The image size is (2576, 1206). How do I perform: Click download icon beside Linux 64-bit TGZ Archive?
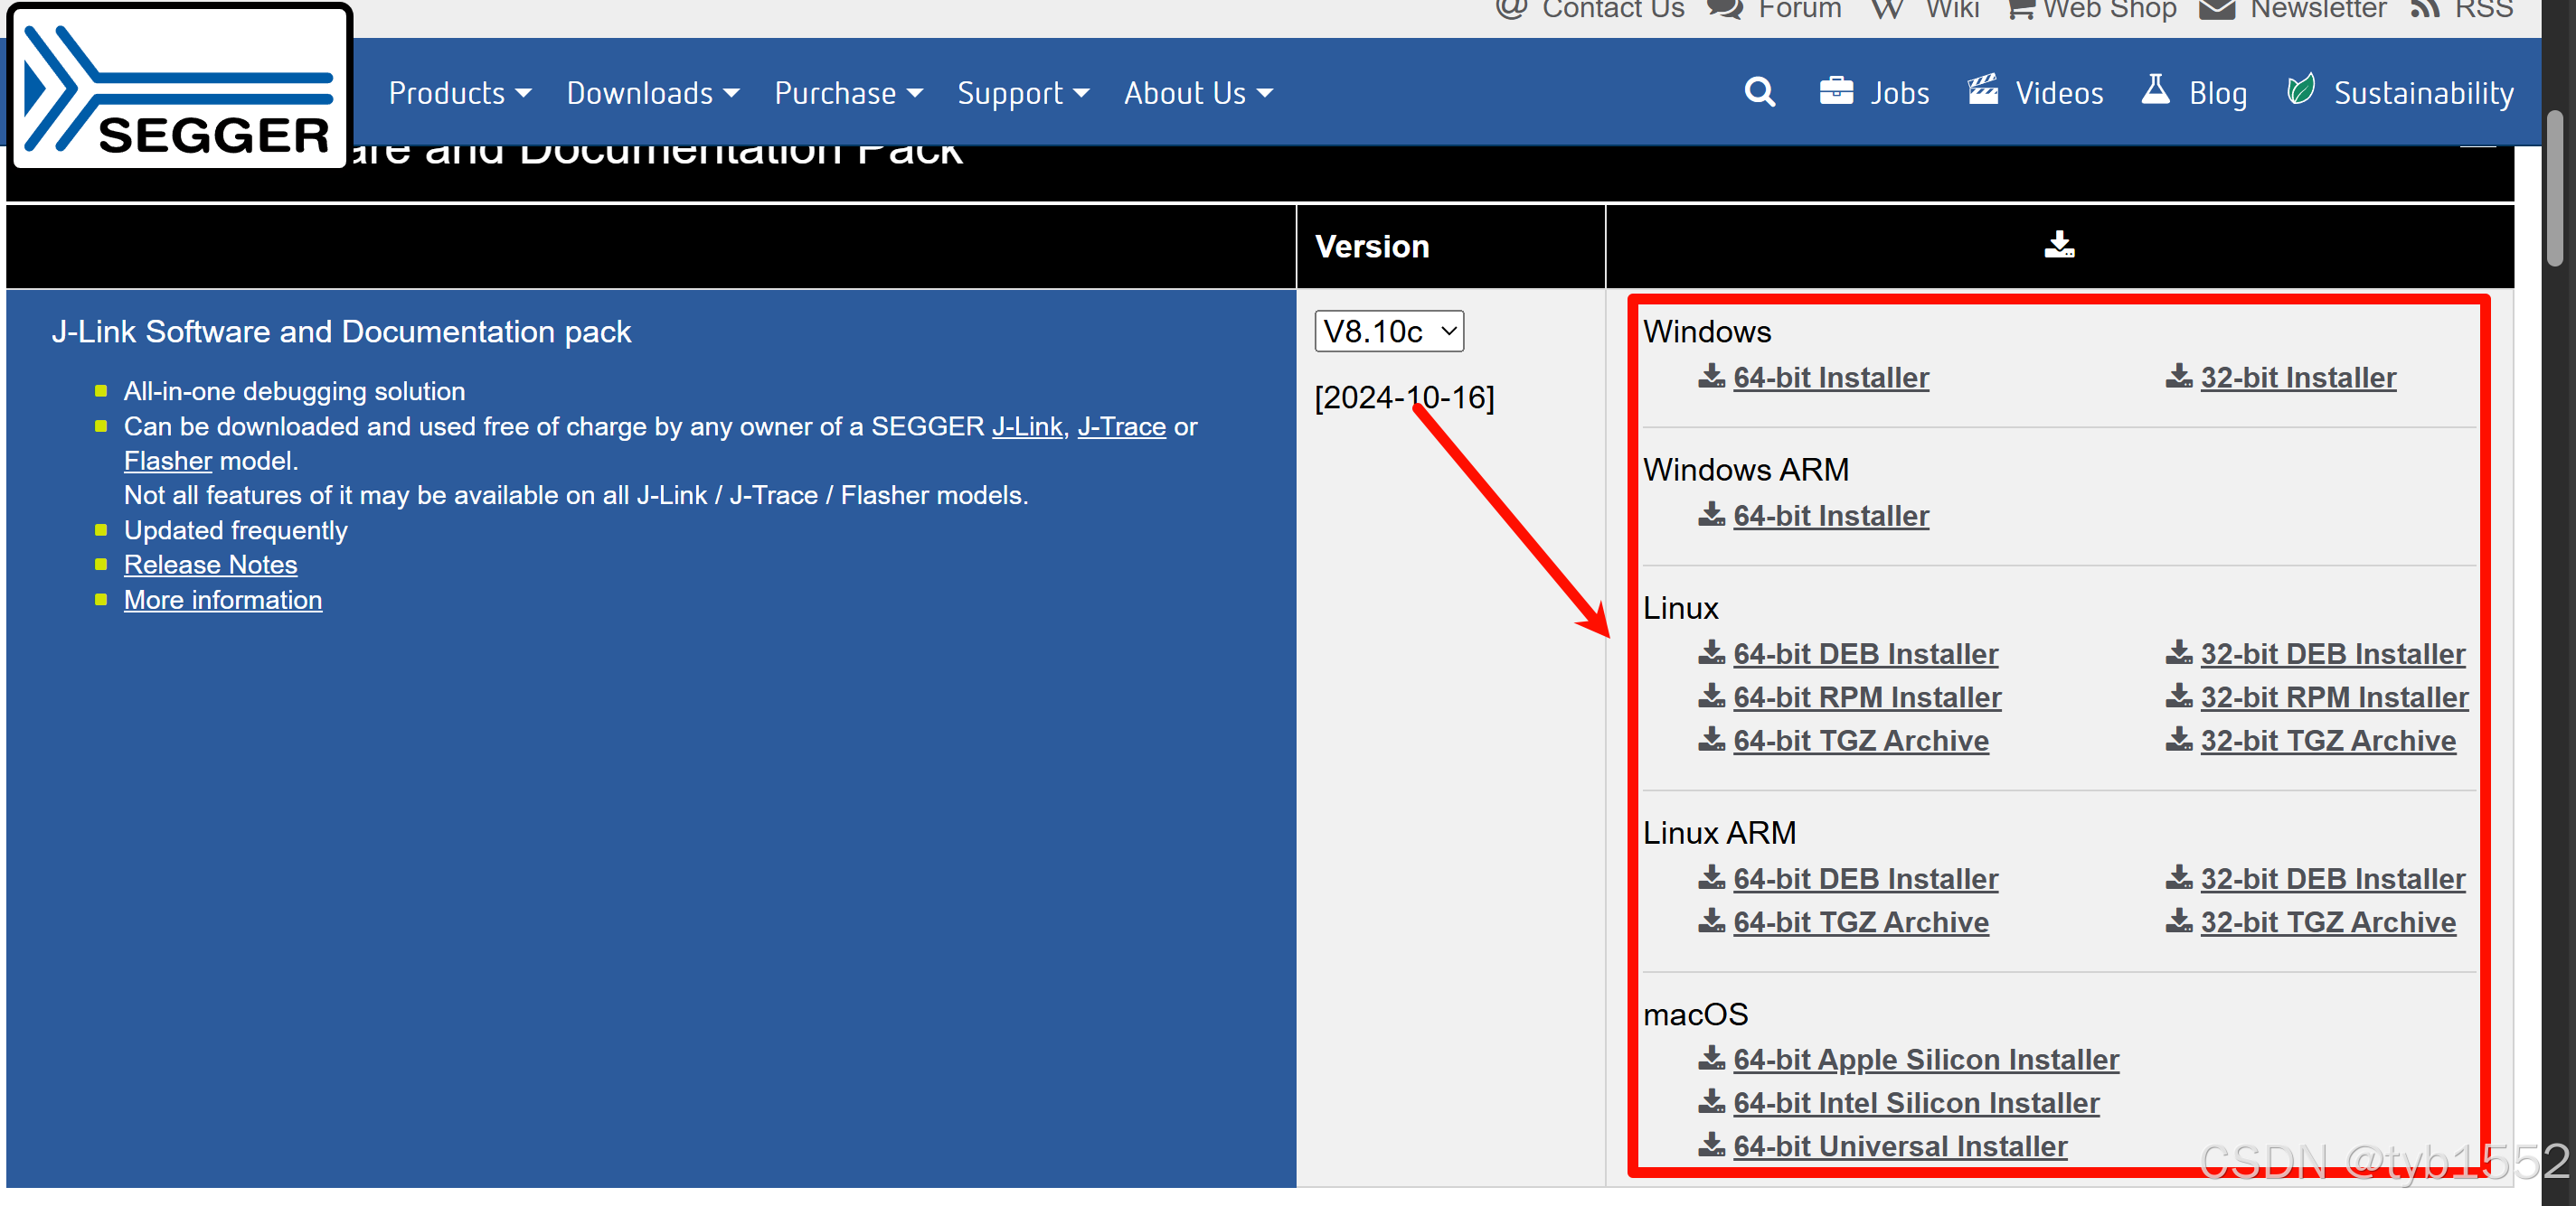pyautogui.click(x=1711, y=739)
